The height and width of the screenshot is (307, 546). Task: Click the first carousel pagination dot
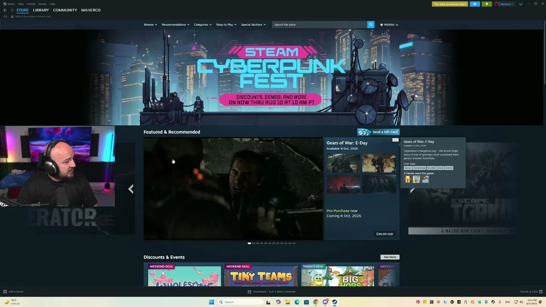249,243
